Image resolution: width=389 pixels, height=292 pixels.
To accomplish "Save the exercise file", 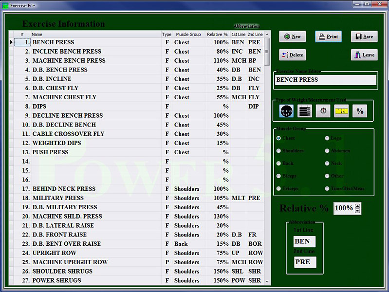I will pos(364,36).
